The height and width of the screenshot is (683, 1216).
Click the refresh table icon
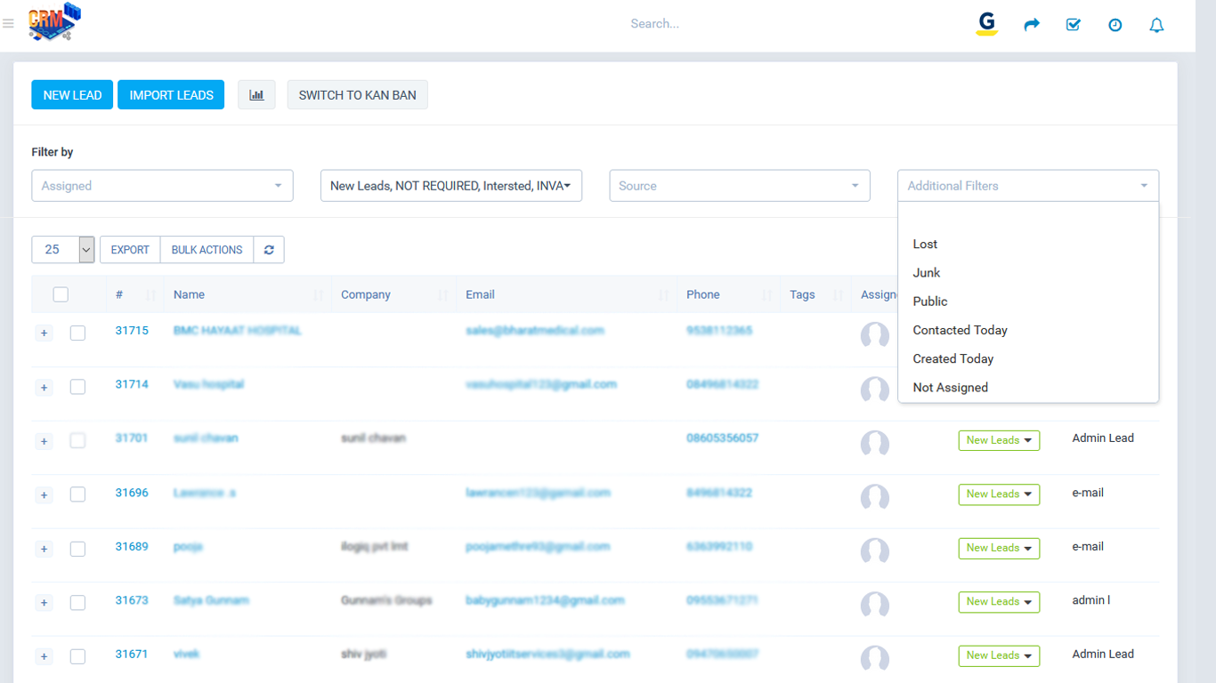tap(269, 250)
